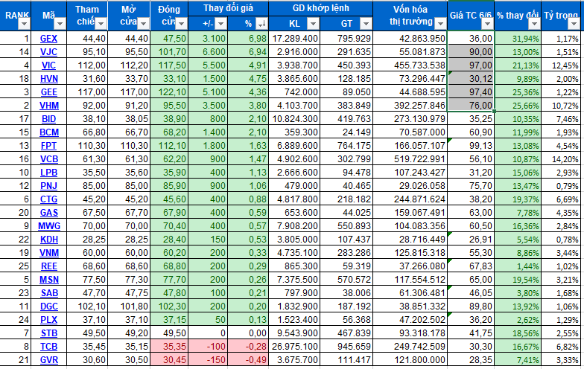
Task: Open the FPT stock link
Action: (49, 146)
